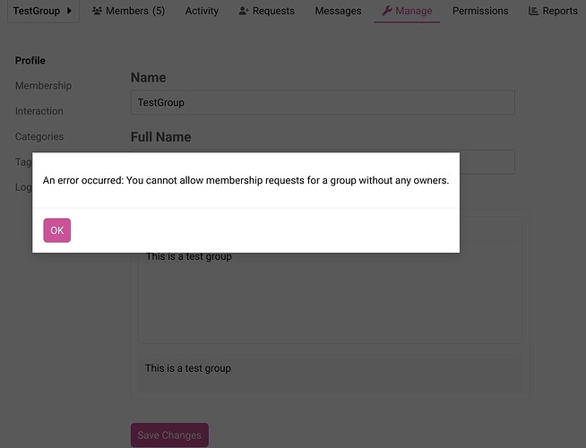The width and height of the screenshot is (586, 448).
Task: Open the Reports tab
Action: pos(553,11)
